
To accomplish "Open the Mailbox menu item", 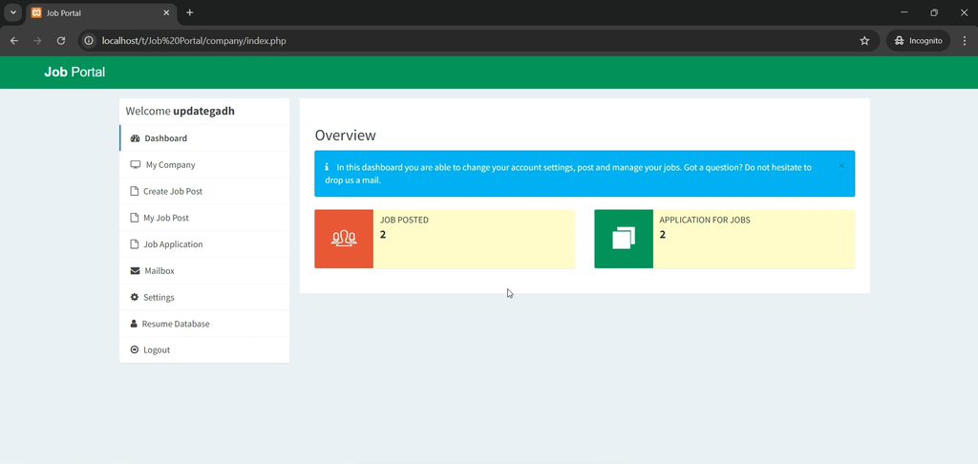I will click(x=204, y=271).
